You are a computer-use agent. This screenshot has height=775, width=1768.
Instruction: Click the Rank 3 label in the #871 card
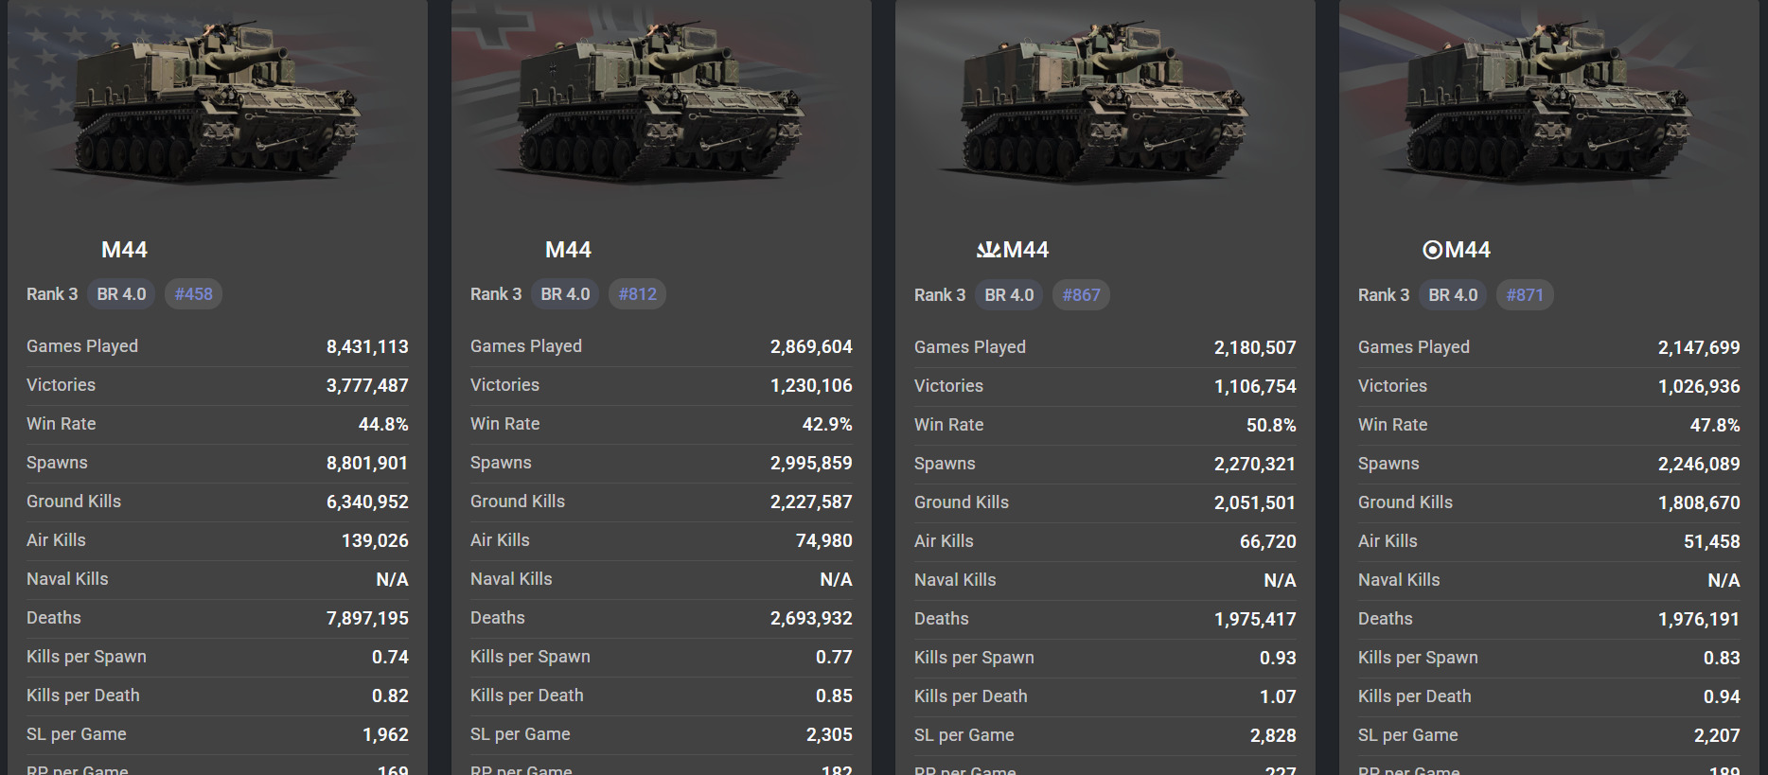pos(1384,295)
